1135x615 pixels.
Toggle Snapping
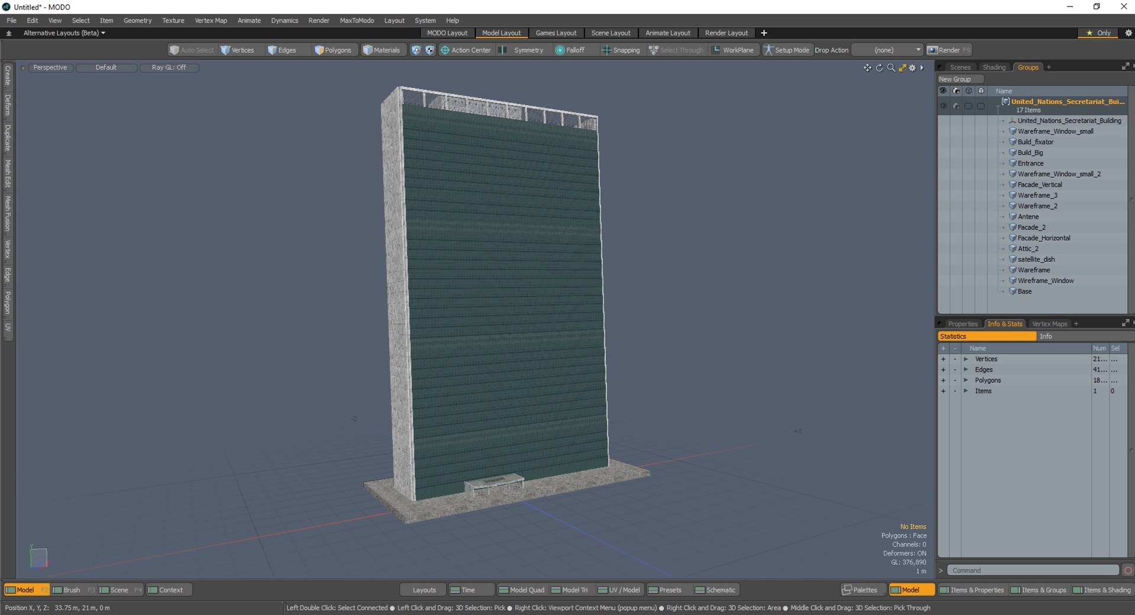621,50
